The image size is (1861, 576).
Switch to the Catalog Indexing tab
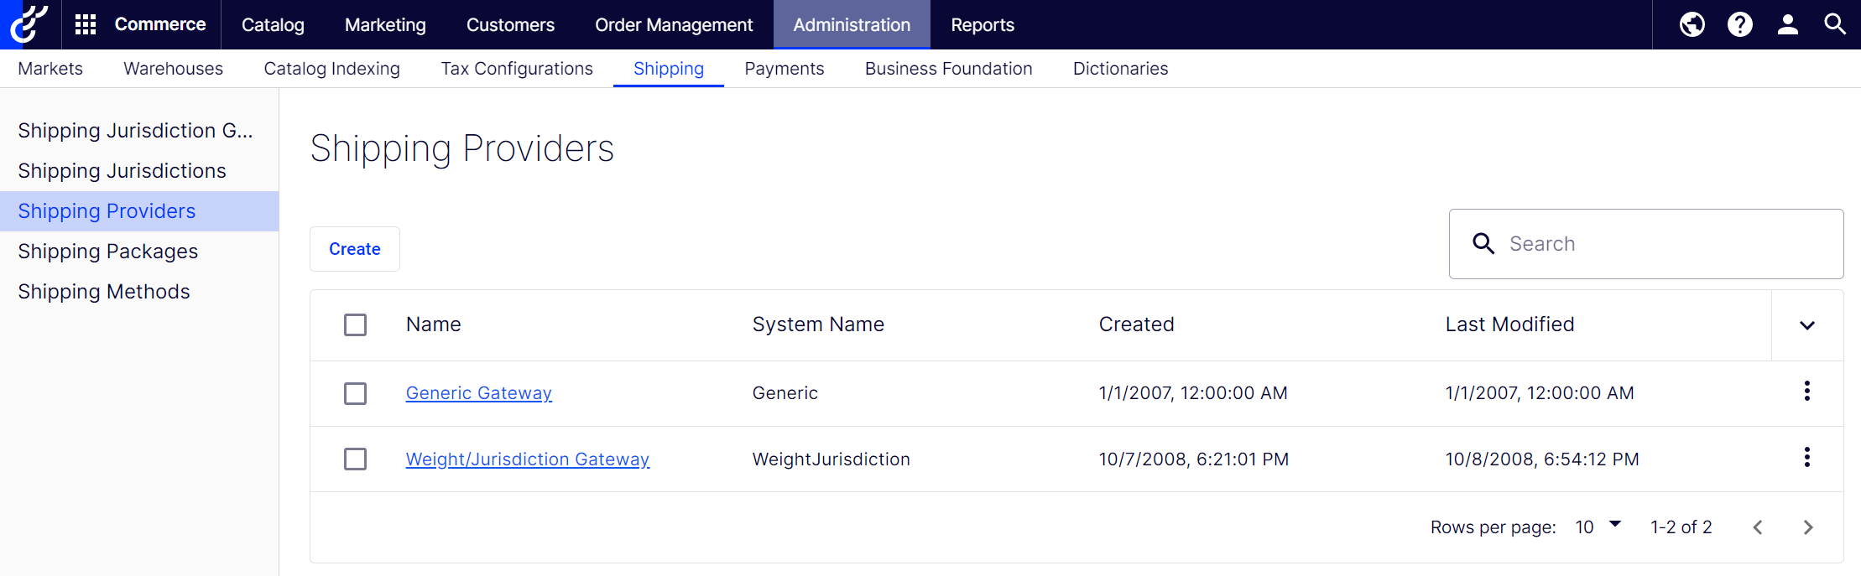point(331,69)
